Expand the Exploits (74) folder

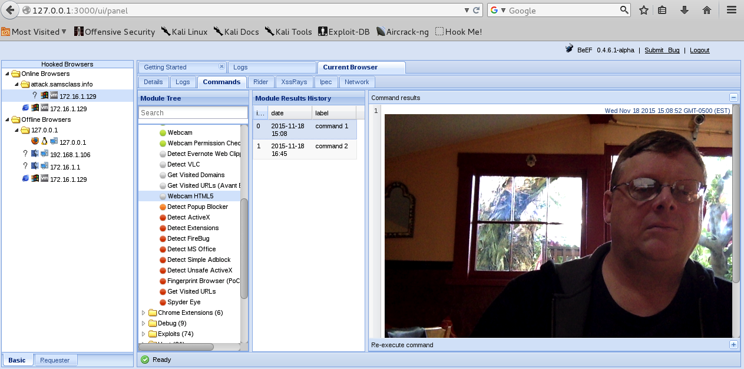pyautogui.click(x=143, y=334)
